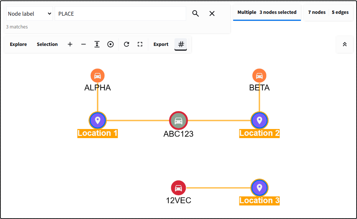Select the ALPHA car node
This screenshot has height=219, width=357.
[x=98, y=75]
